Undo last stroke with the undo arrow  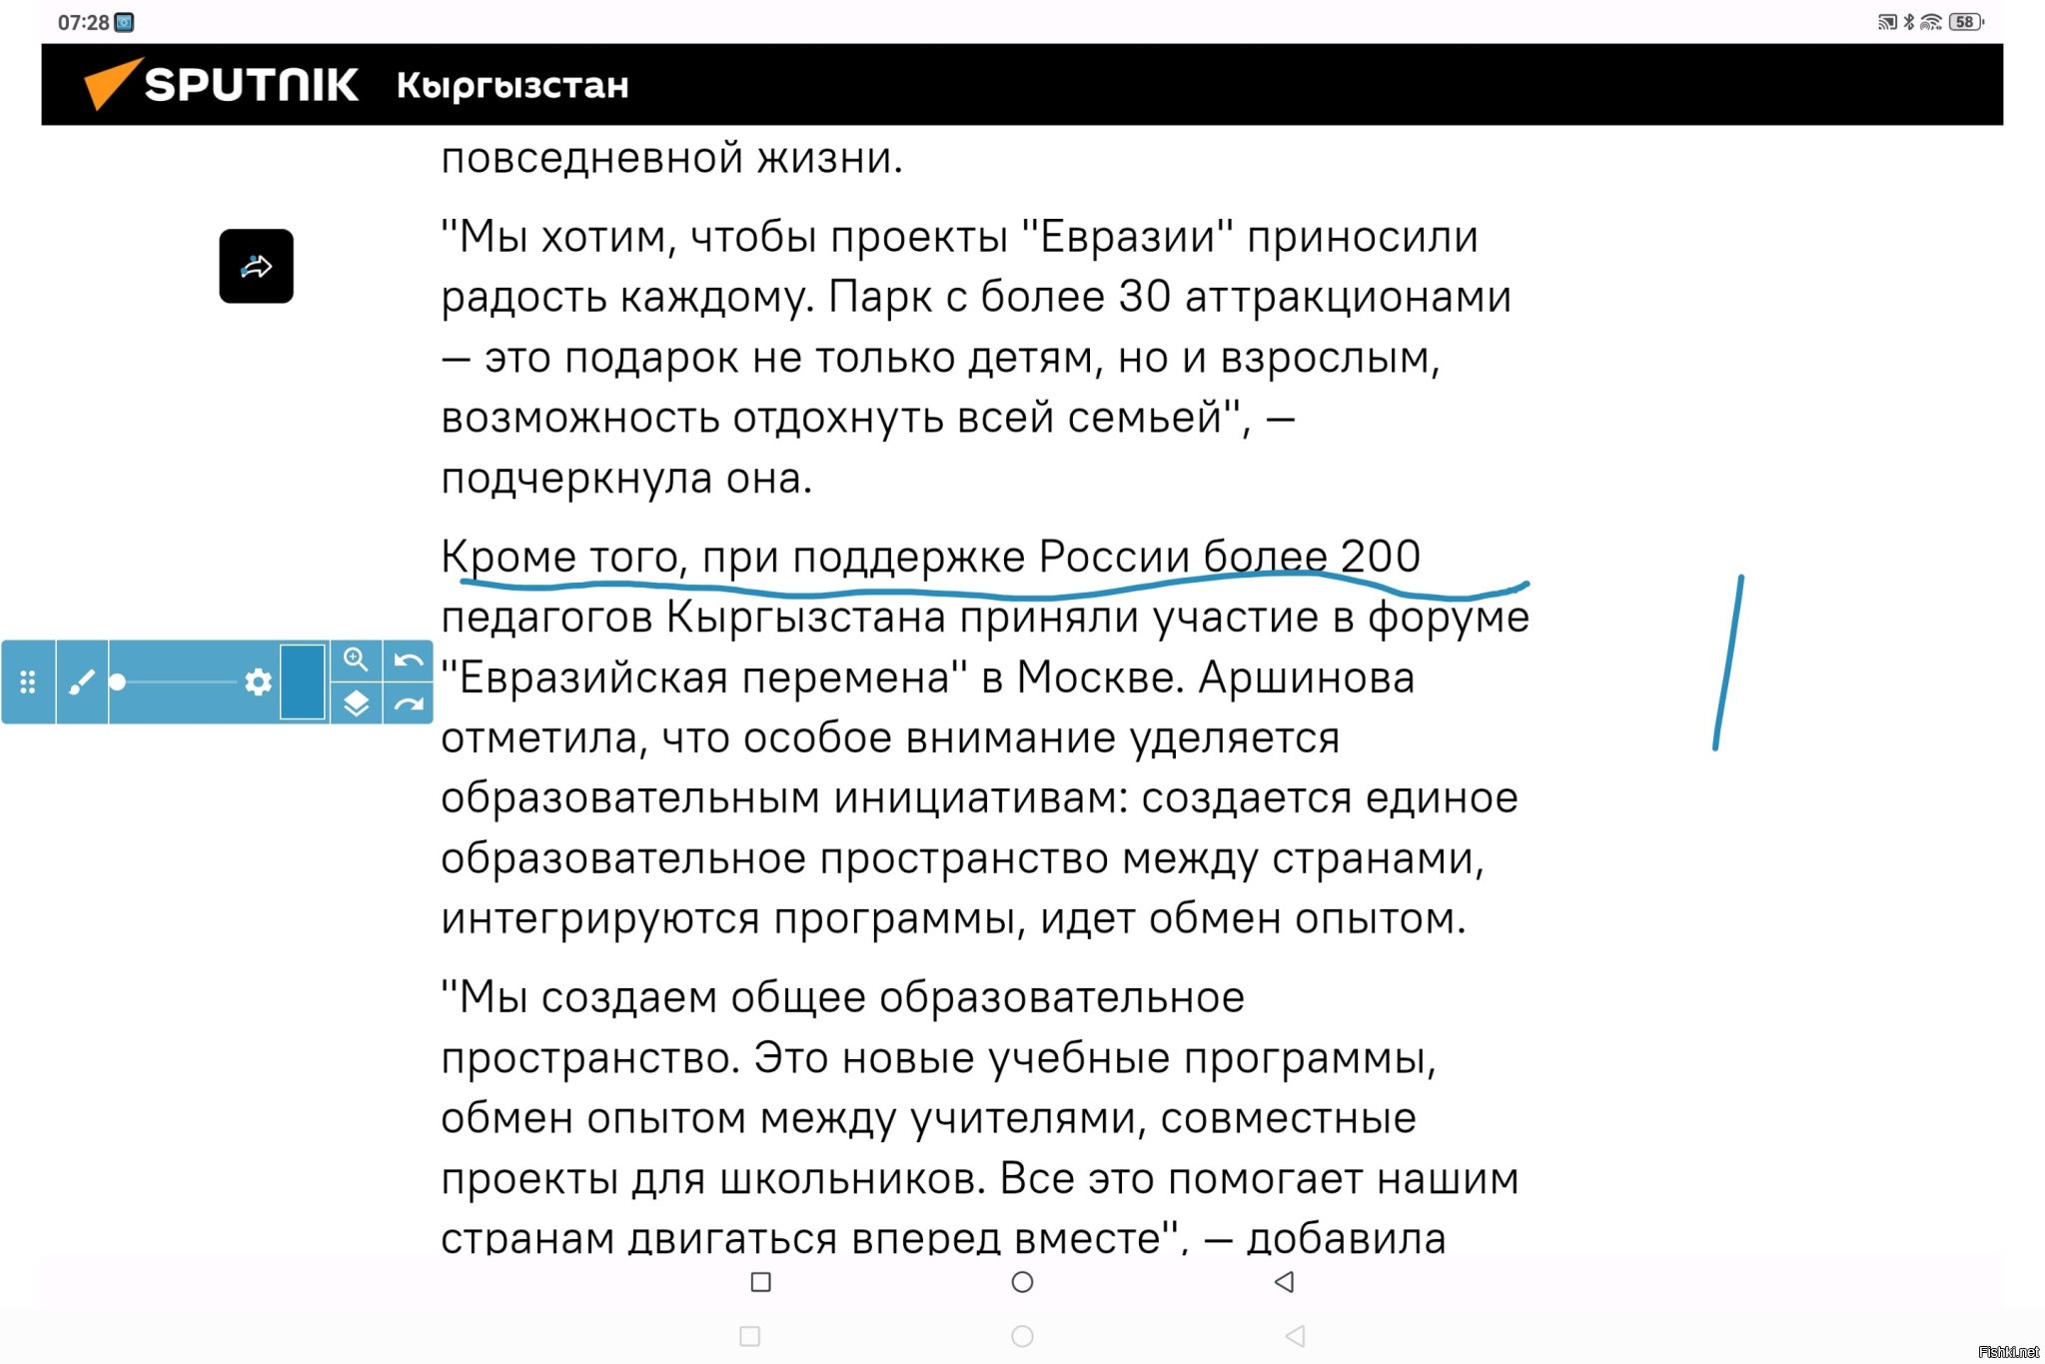[408, 660]
